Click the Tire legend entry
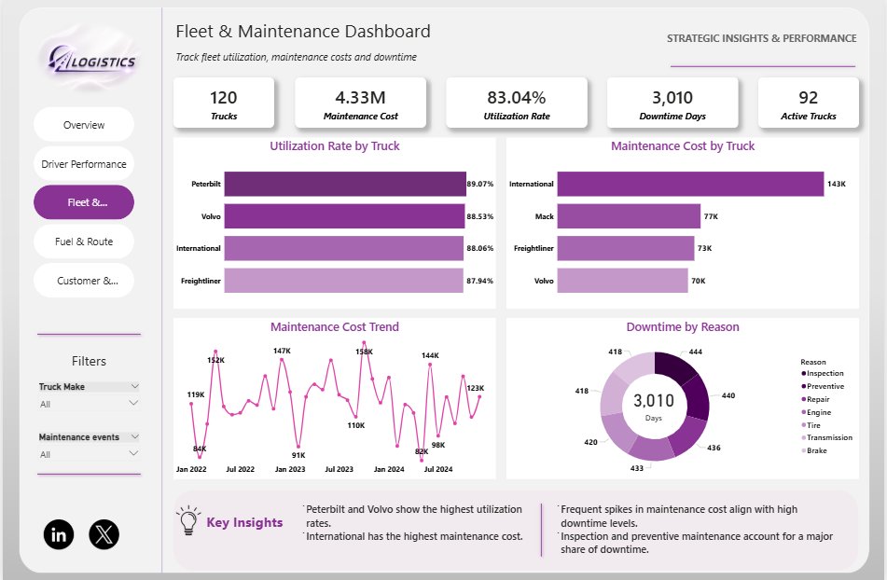 coord(811,425)
